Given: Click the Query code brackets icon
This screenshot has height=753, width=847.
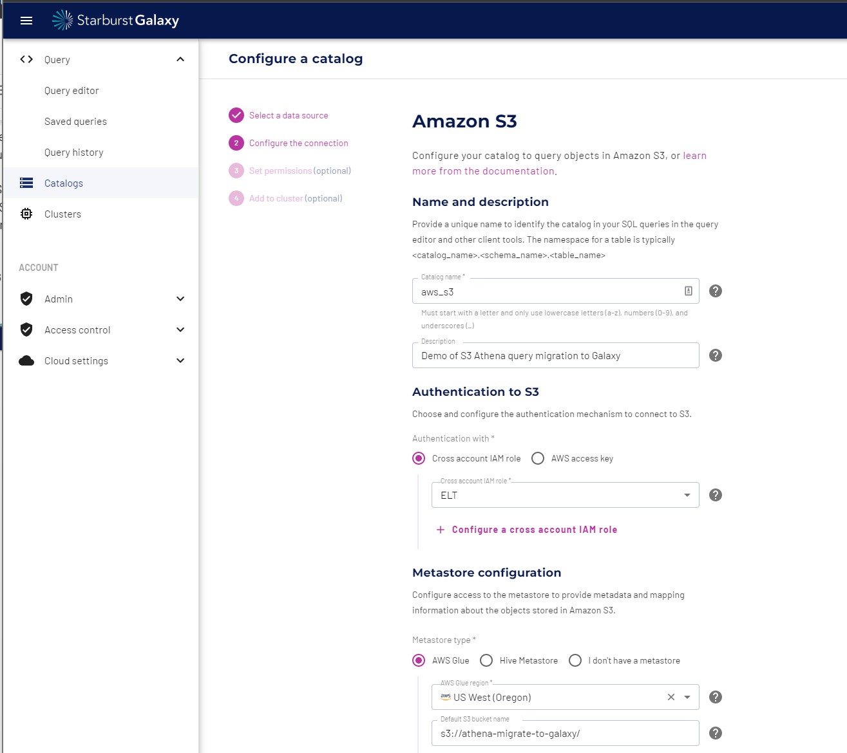Looking at the screenshot, I should point(26,59).
